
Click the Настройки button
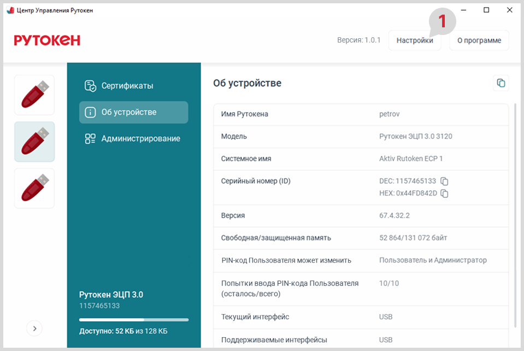(x=415, y=40)
